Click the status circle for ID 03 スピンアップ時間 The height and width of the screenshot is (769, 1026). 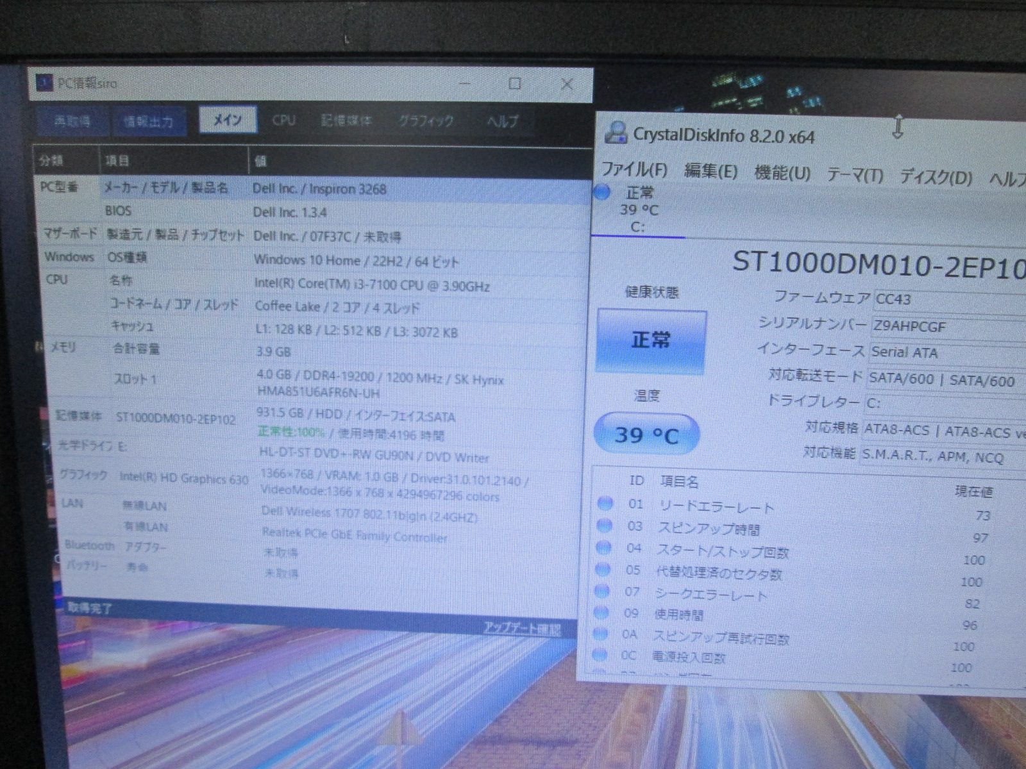click(x=603, y=526)
